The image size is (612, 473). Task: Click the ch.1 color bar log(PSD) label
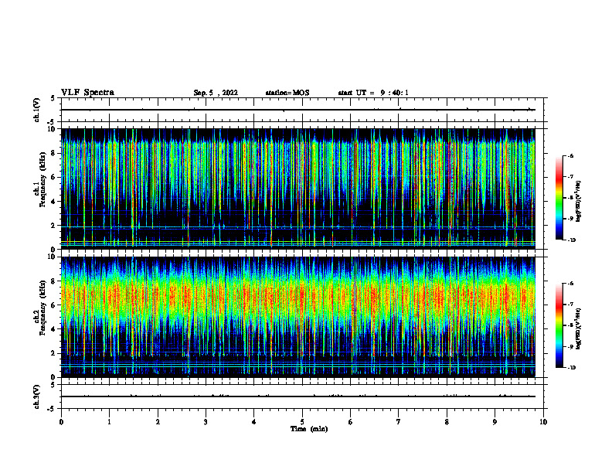coord(578,202)
